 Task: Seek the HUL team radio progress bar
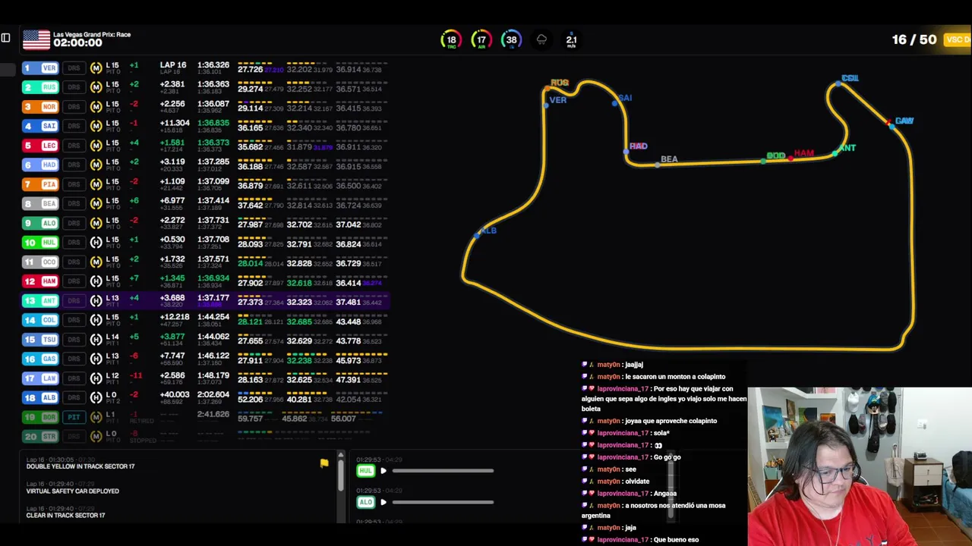(443, 471)
